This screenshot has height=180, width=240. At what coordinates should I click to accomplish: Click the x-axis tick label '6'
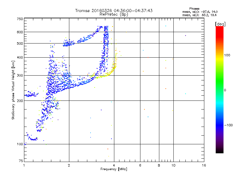coord(140,165)
